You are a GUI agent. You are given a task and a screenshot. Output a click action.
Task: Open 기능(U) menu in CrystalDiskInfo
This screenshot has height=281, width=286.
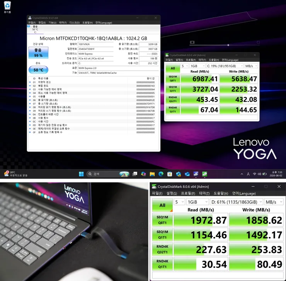(52, 23)
